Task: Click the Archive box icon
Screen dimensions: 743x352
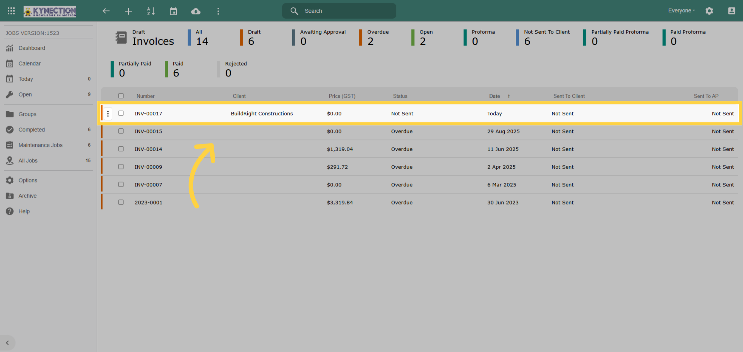Action: pyautogui.click(x=10, y=196)
